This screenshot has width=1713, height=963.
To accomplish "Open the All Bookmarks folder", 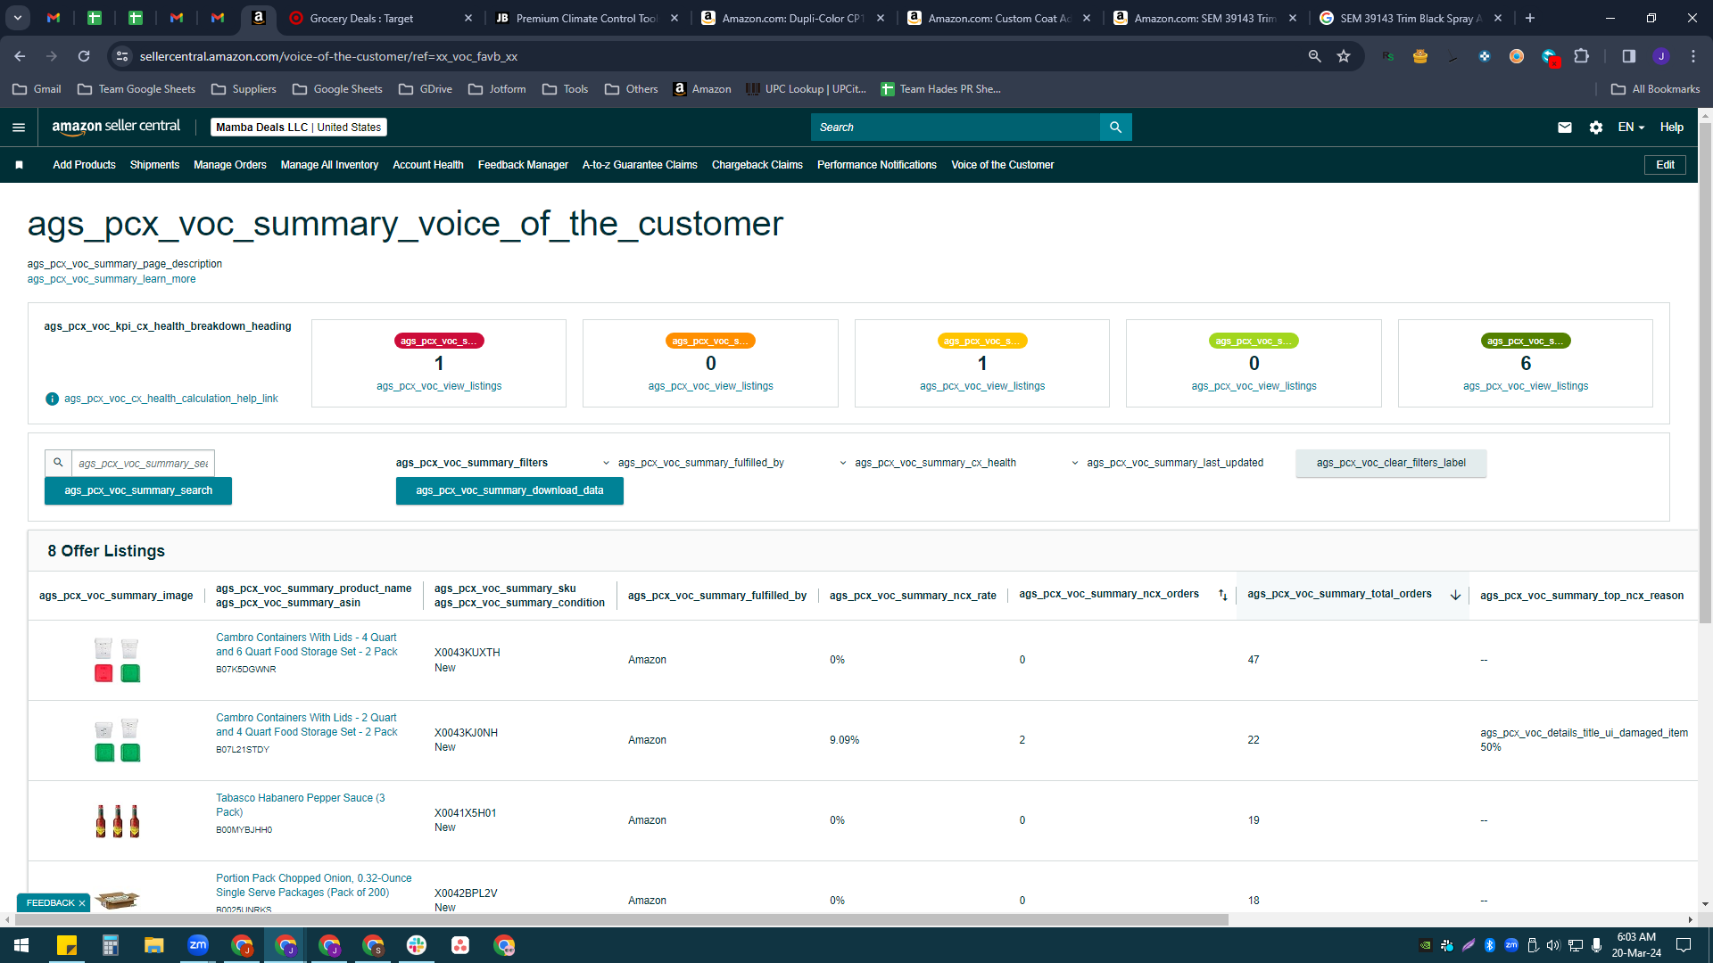I will tap(1656, 89).
